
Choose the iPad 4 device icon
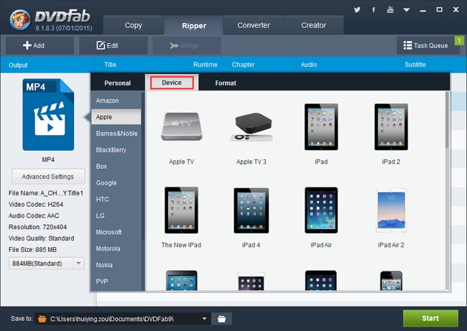pyautogui.click(x=251, y=210)
